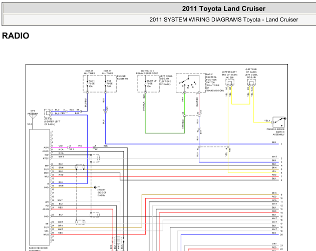The image size is (316, 251).
Task: Click the 'PARKING BRAKE SWITCH ASSEMBLY' label
Action: (276, 132)
